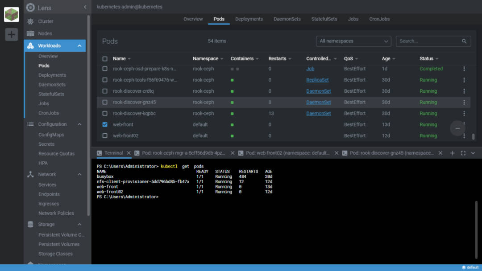Open the ReplicaSet controller link

(x=317, y=80)
